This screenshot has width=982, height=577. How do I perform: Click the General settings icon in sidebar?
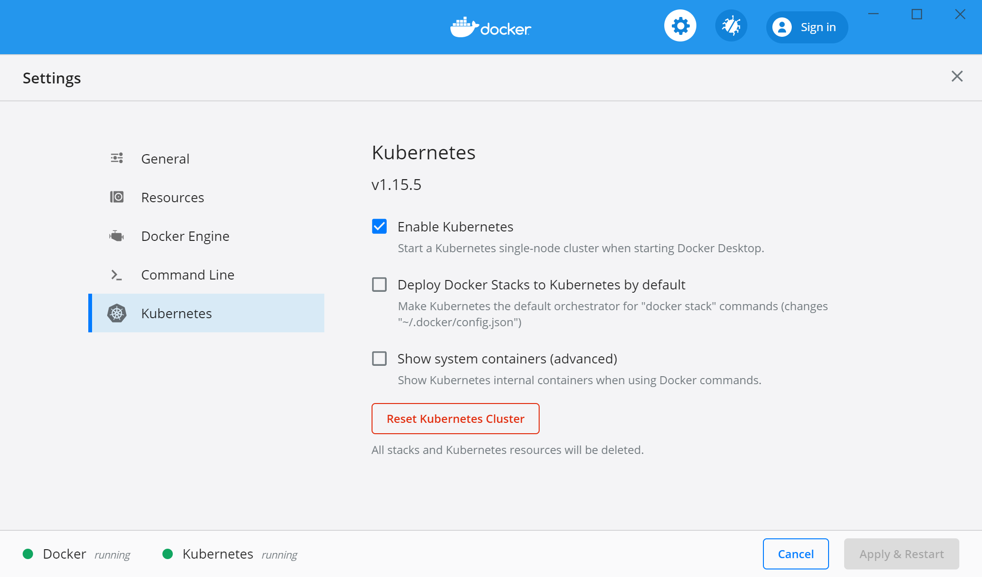pos(116,158)
